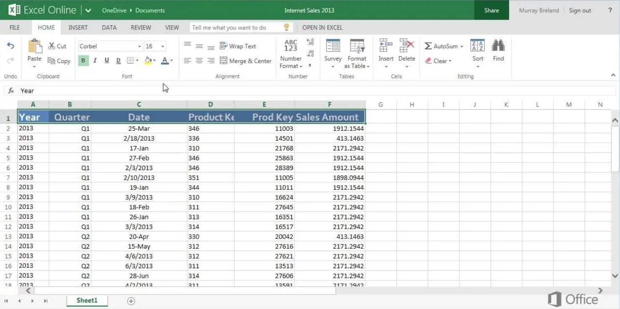Toggle underline formatting
The image size is (620, 309).
[x=107, y=61]
